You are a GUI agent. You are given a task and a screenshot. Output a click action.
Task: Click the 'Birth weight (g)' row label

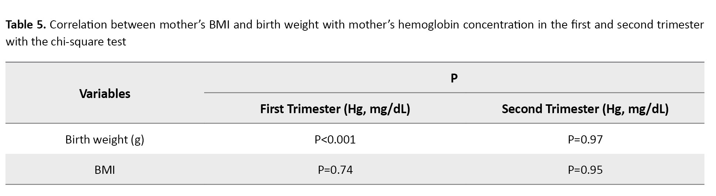pyautogui.click(x=105, y=139)
